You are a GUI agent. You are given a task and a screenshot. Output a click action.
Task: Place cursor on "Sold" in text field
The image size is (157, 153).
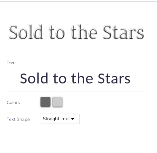pos(34,78)
